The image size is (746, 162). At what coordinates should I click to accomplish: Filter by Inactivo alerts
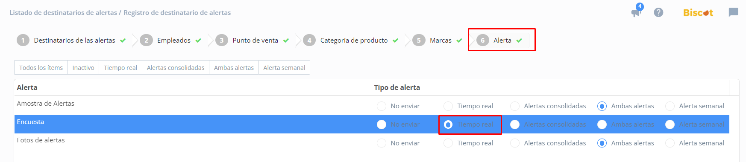tap(83, 68)
